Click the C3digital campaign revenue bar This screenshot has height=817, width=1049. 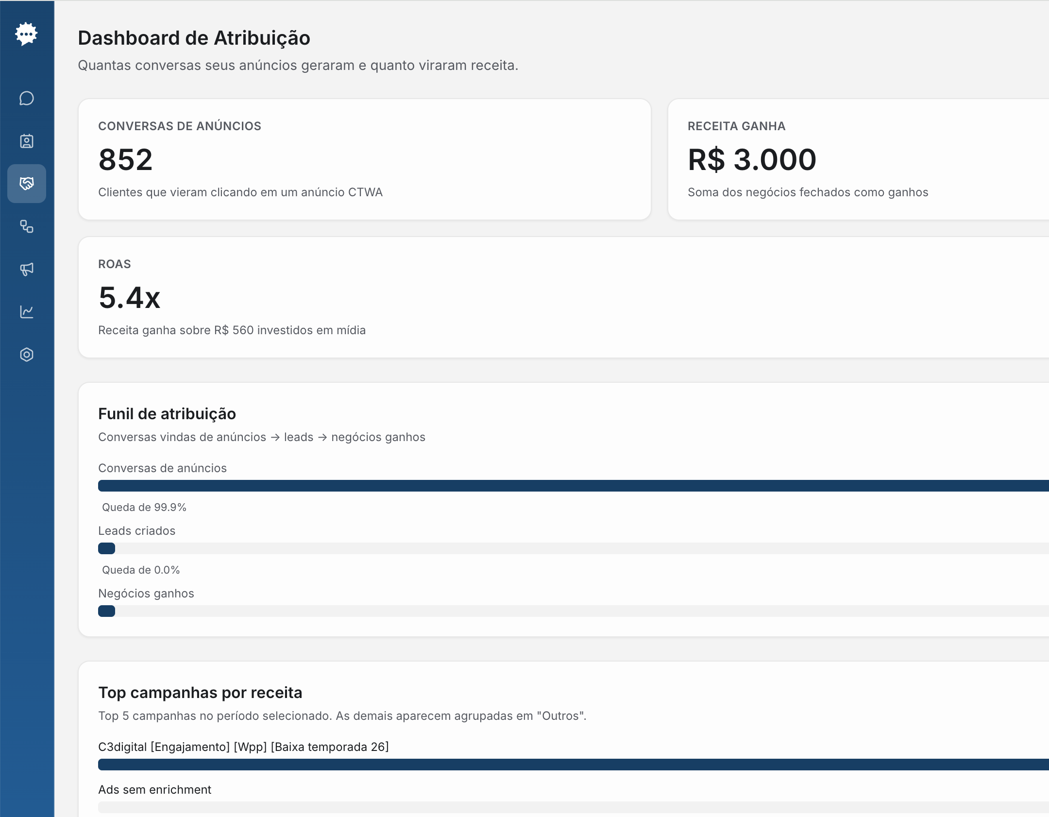pos(574,765)
